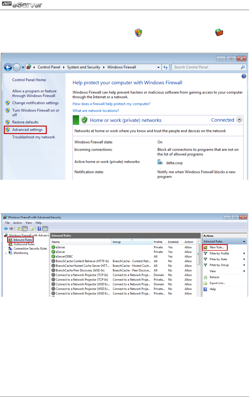Click the Forward arrow in Control Panel window

(x=17, y=67)
